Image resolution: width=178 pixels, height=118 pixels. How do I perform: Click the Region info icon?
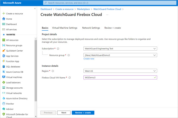53,71
